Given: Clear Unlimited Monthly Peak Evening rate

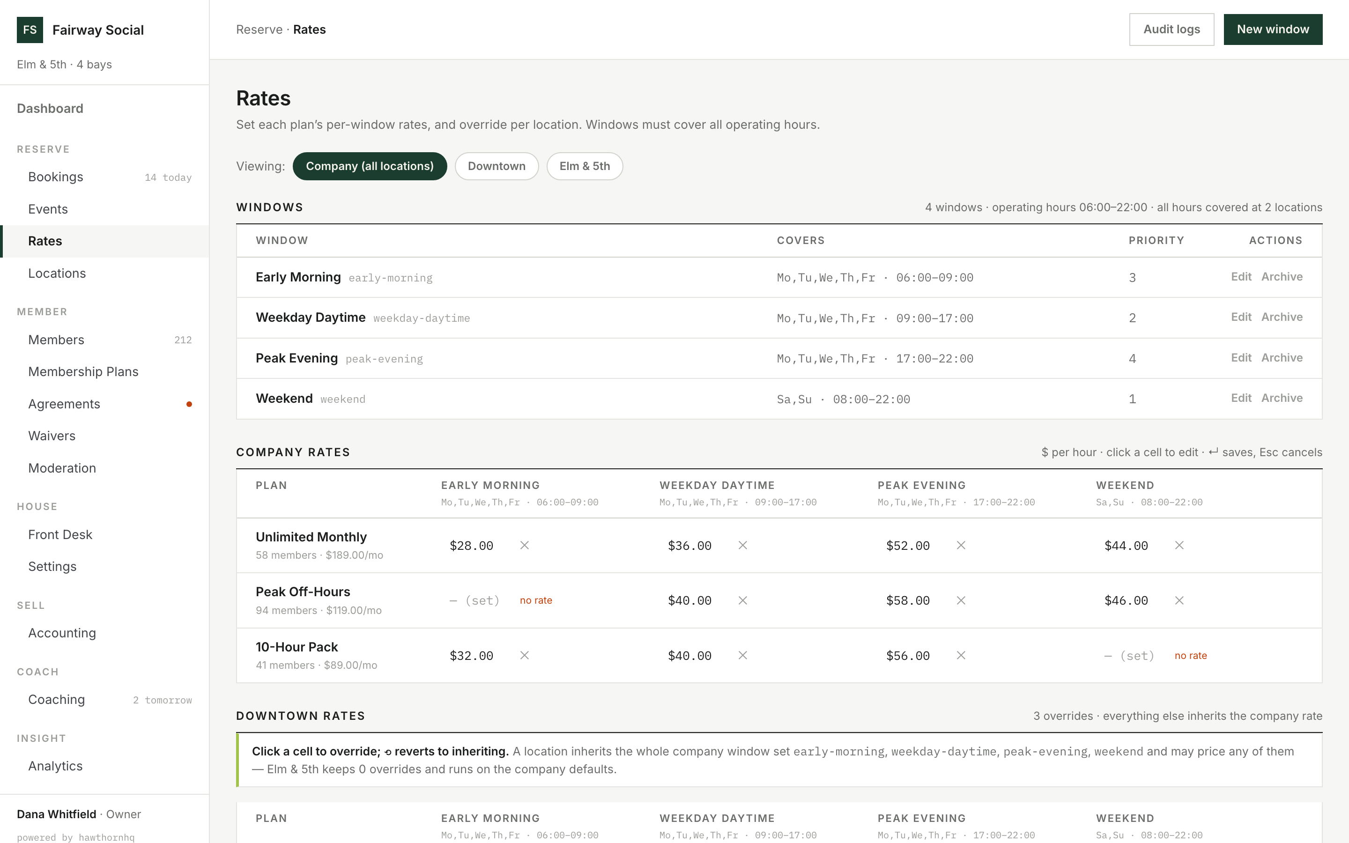Looking at the screenshot, I should point(961,545).
